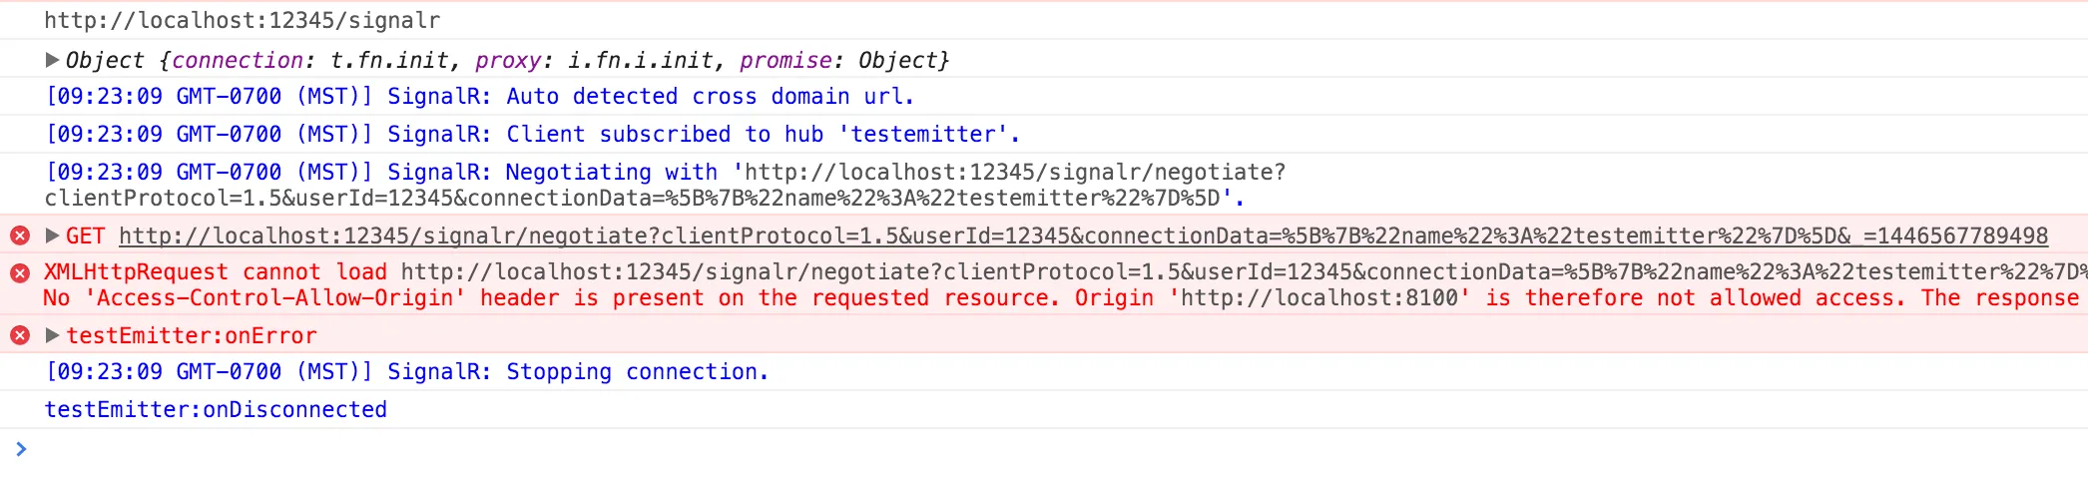Screen dimensions: 2088x479
Task: Click the 'promise' property in the Object
Action: pos(785,60)
